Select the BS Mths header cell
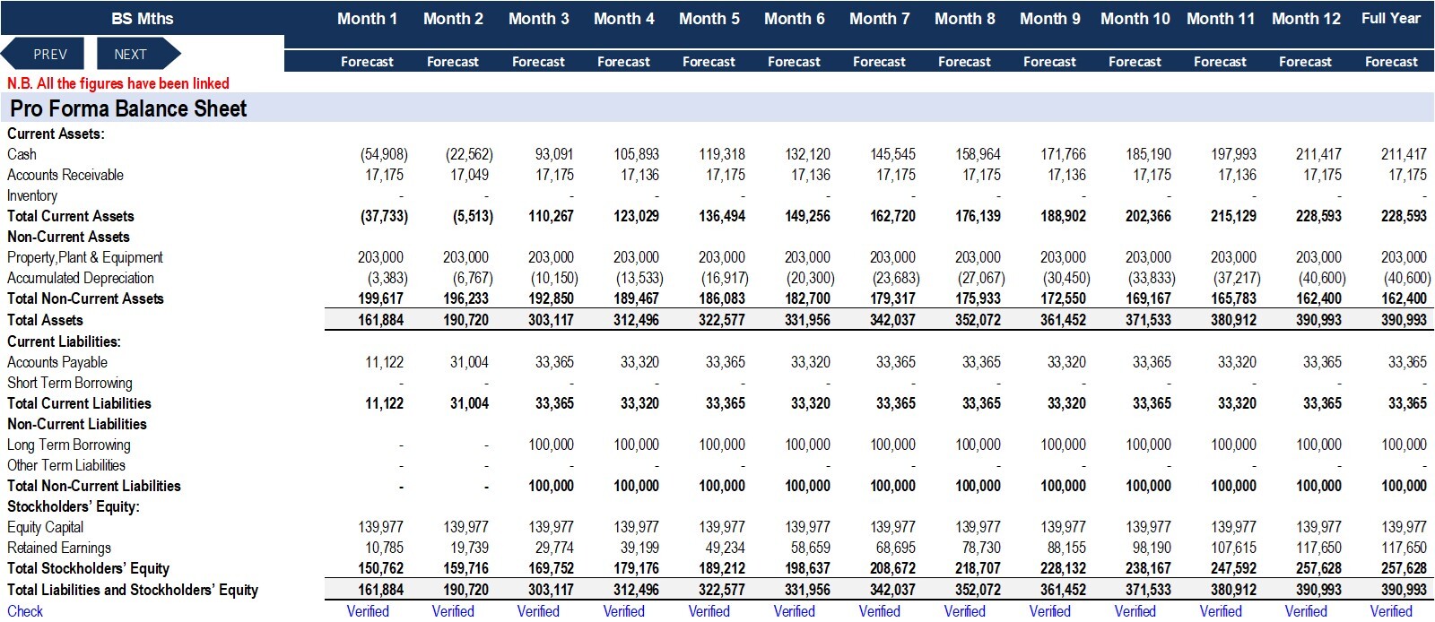1435x622 pixels. pos(143,19)
